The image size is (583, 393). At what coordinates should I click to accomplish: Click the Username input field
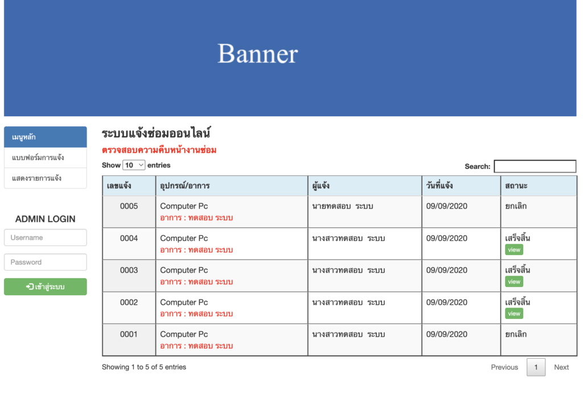[45, 238]
